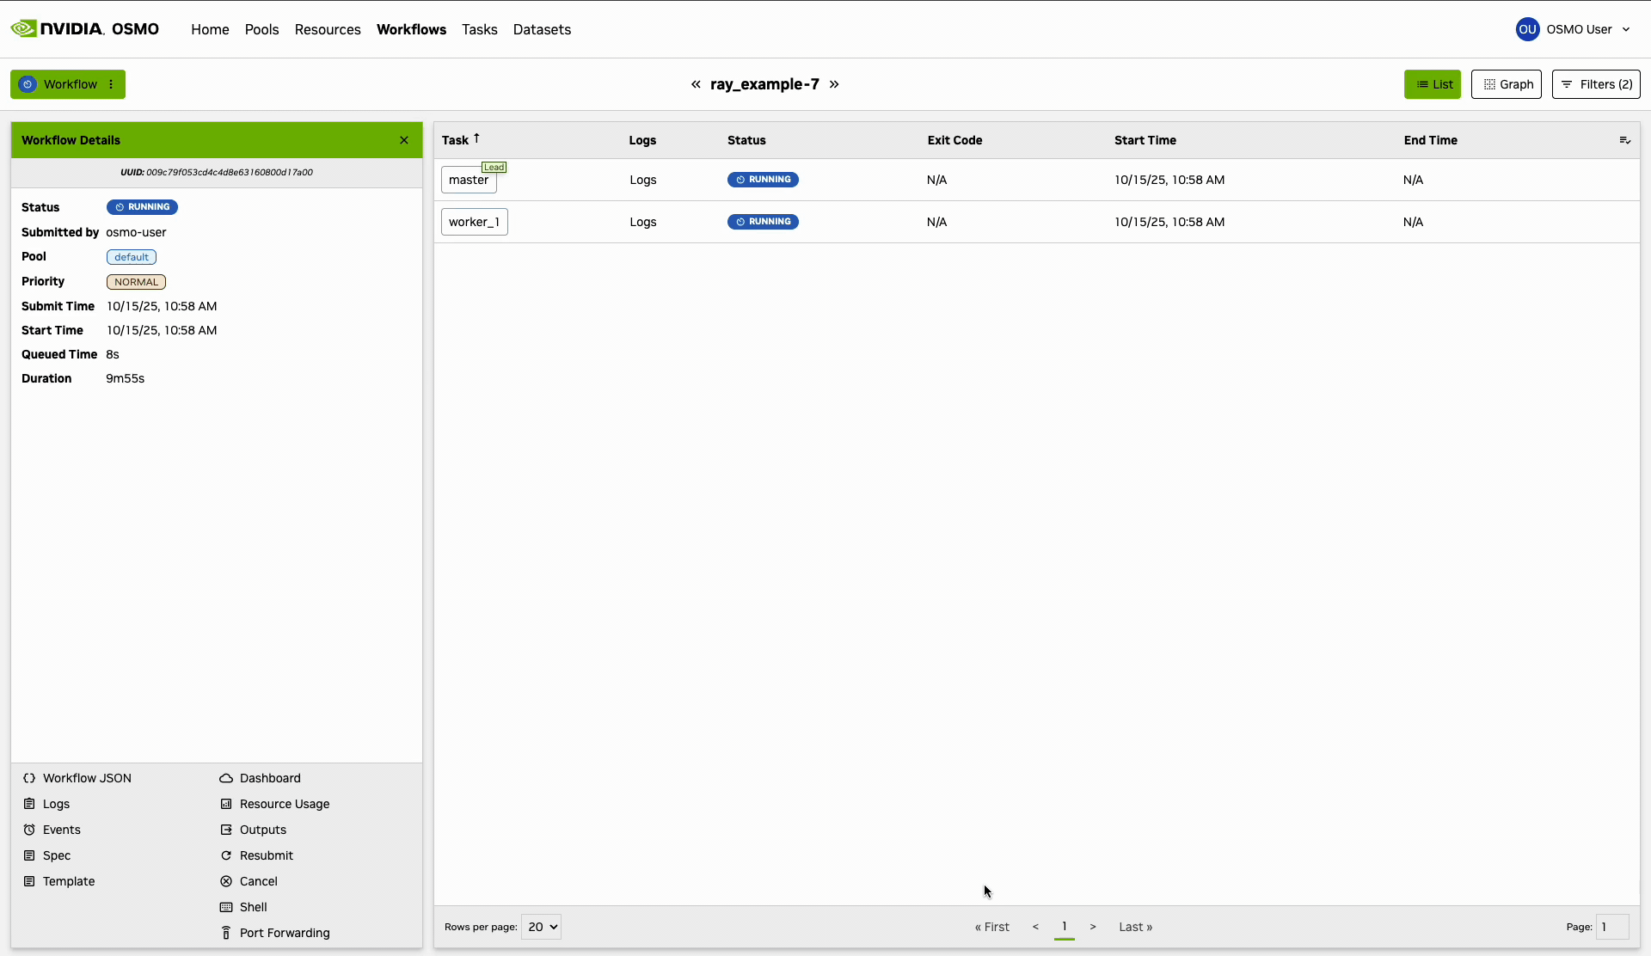Open the column settings icon in the table header
Viewport: 1651px width, 956px height.
[1624, 140]
